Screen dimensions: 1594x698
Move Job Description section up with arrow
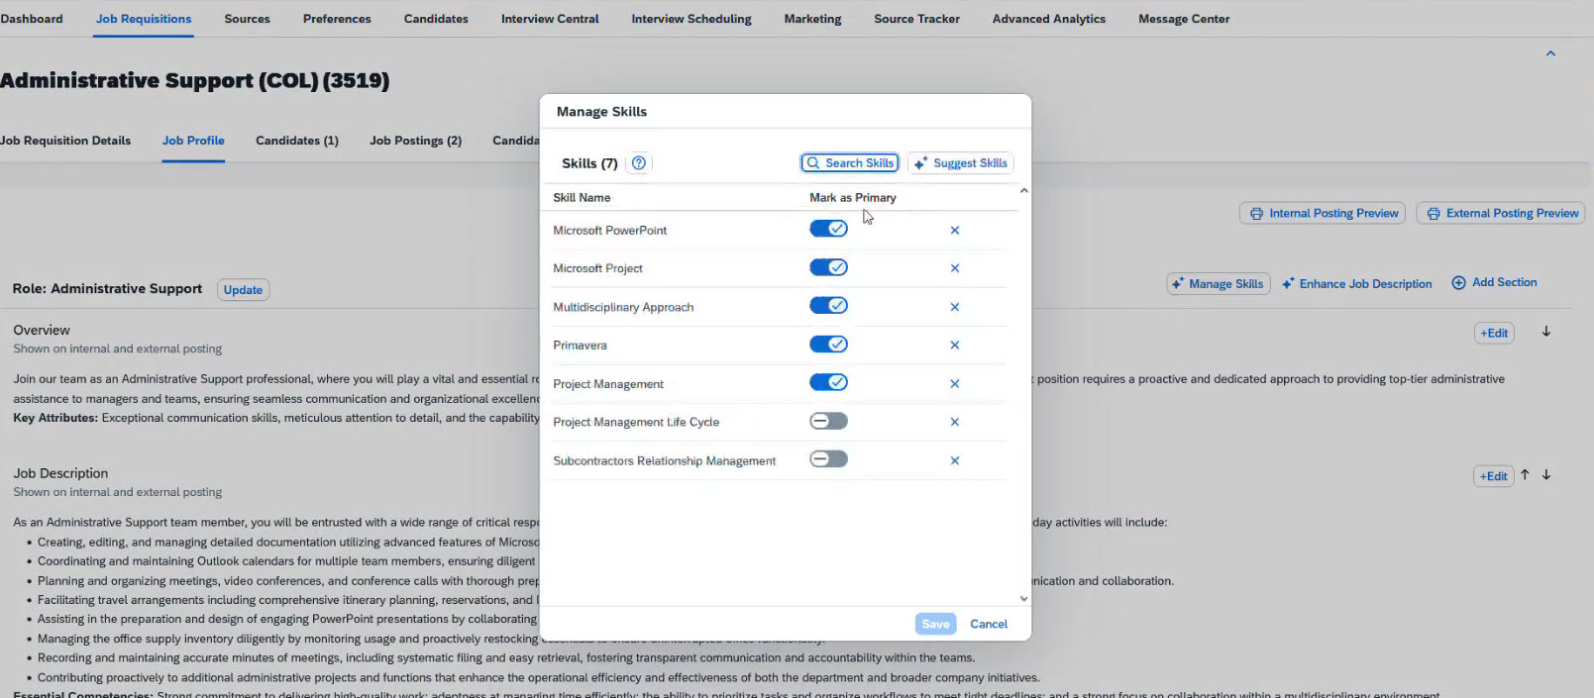(1525, 475)
